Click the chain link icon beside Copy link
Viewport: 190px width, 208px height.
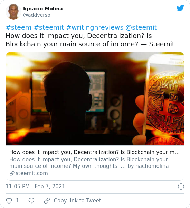coord(47,201)
